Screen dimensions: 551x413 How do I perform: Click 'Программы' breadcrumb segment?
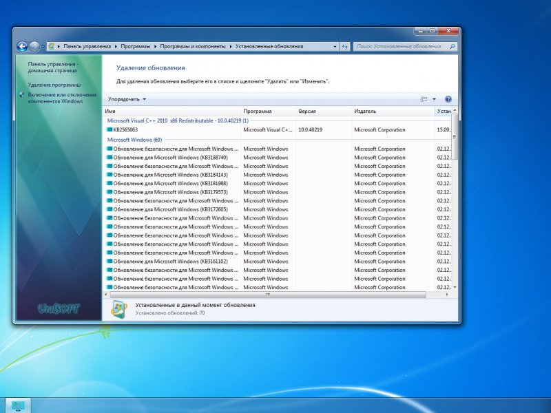pos(135,46)
